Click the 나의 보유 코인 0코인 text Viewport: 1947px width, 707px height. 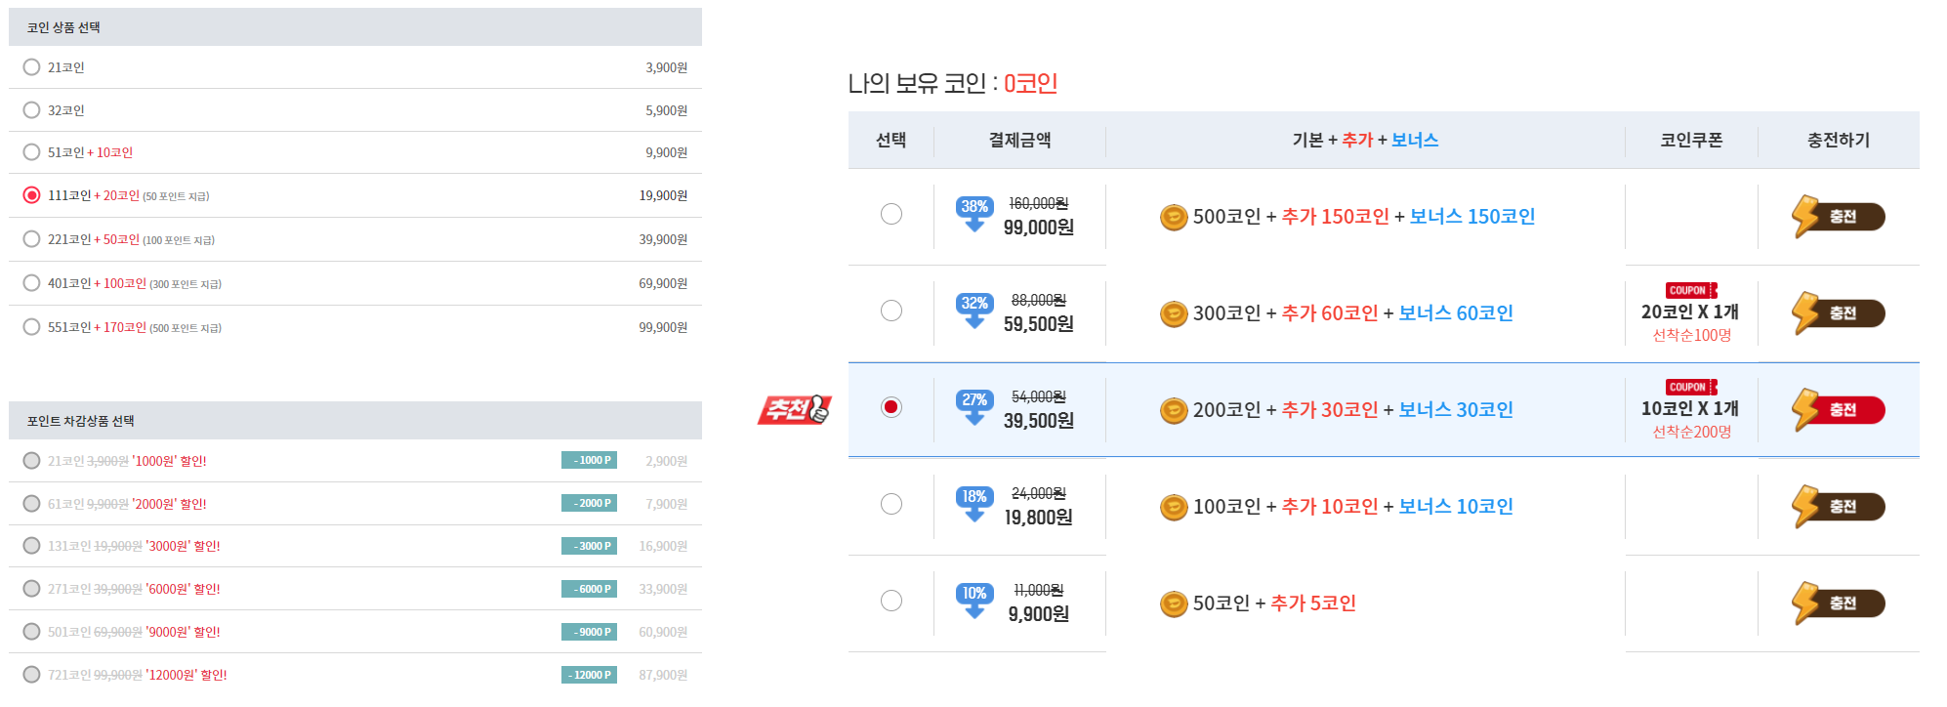point(952,84)
